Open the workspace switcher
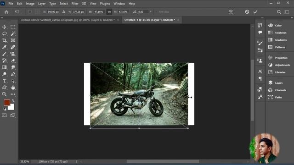This screenshot has height=165, width=294. [287, 12]
